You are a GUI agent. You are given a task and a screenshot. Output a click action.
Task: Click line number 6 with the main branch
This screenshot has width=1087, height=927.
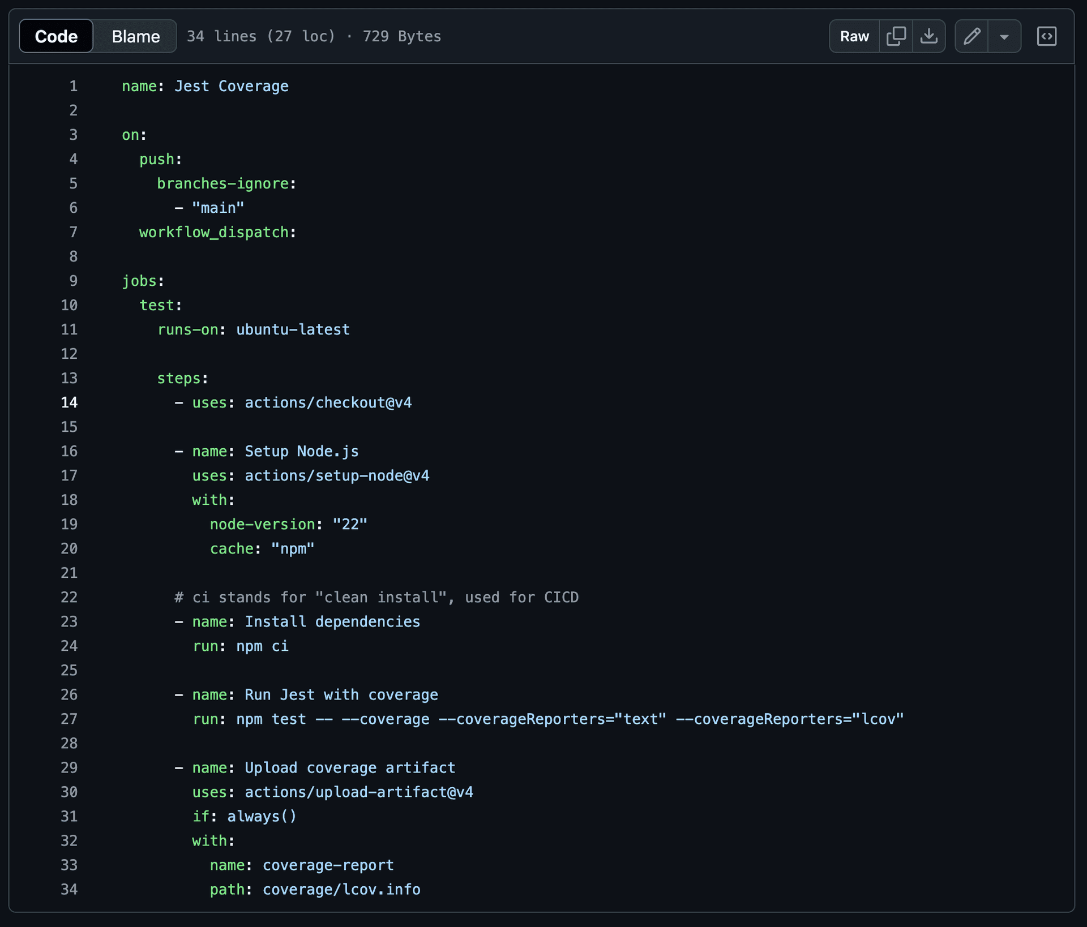point(72,207)
